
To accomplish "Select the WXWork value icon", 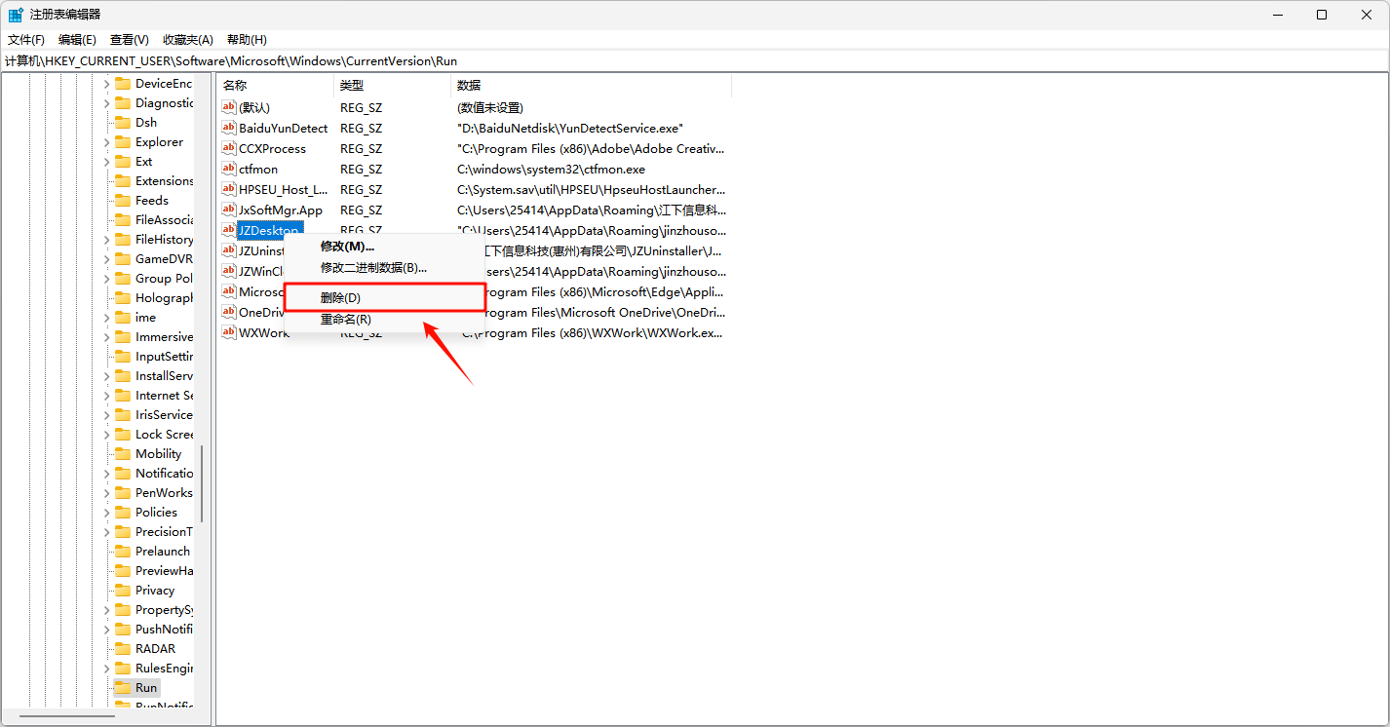I will [x=229, y=332].
